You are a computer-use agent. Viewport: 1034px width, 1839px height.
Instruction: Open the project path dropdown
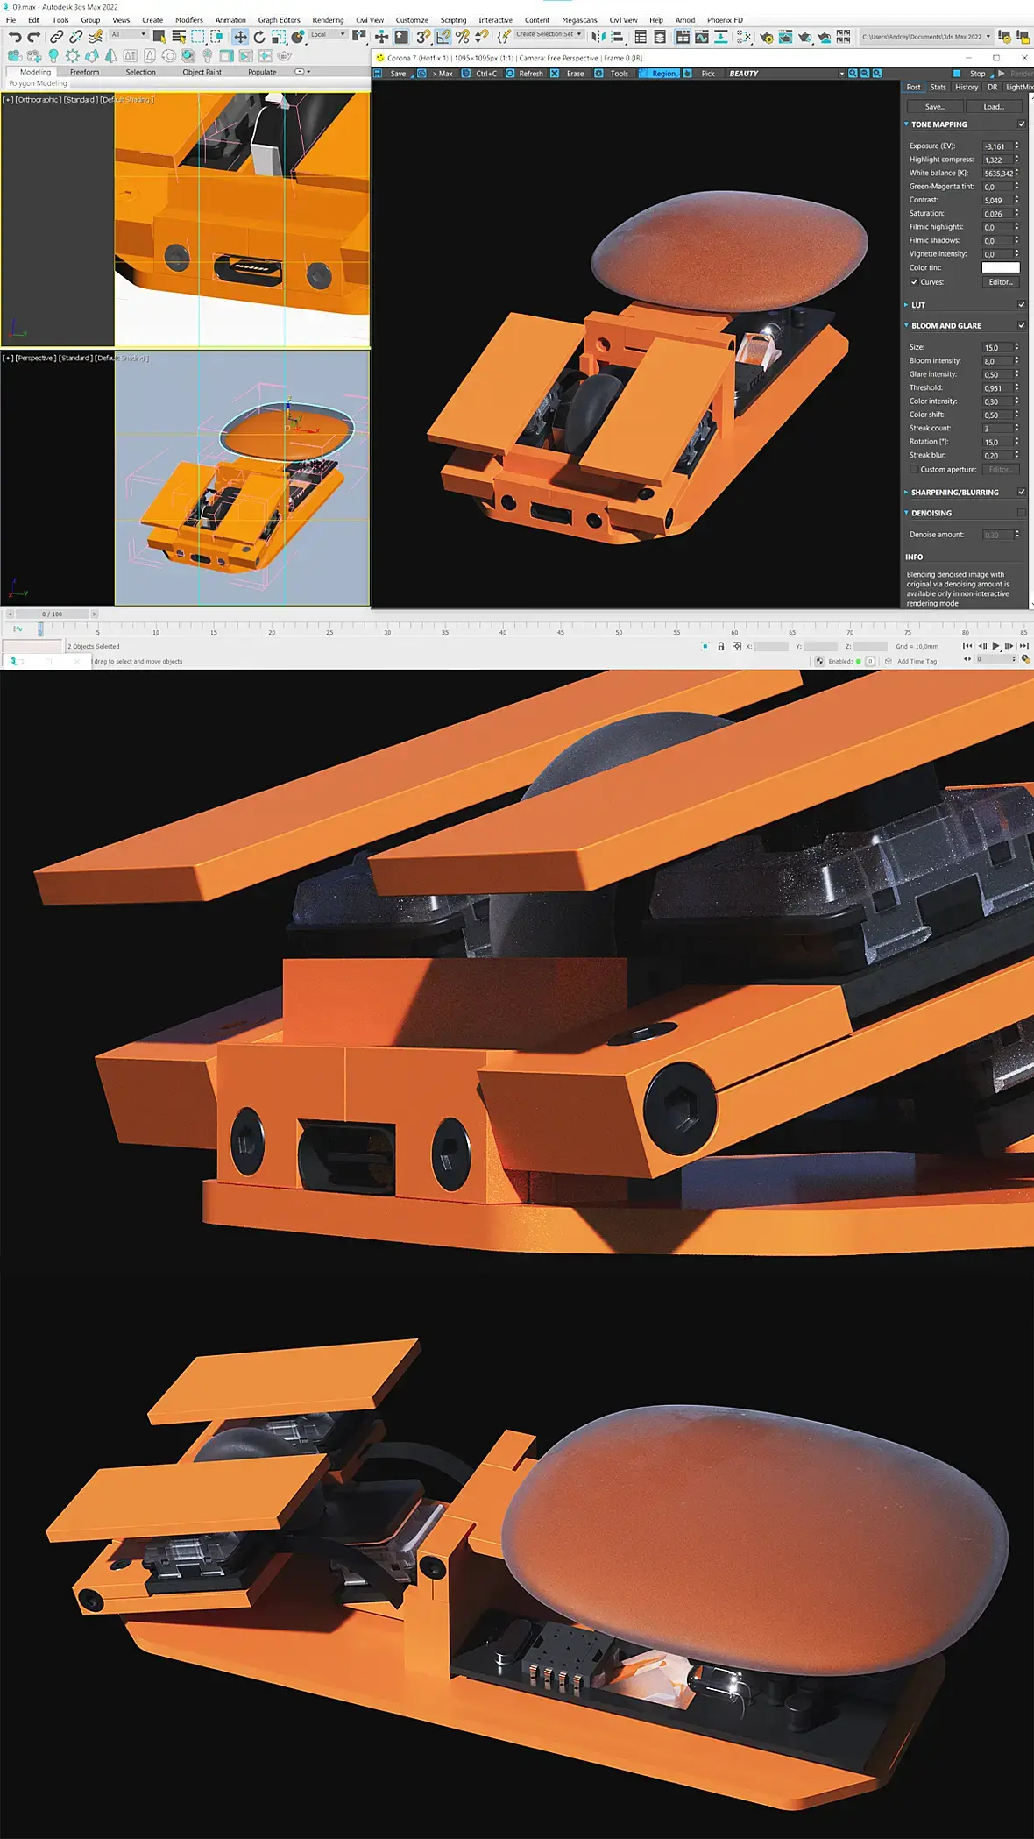tap(925, 37)
